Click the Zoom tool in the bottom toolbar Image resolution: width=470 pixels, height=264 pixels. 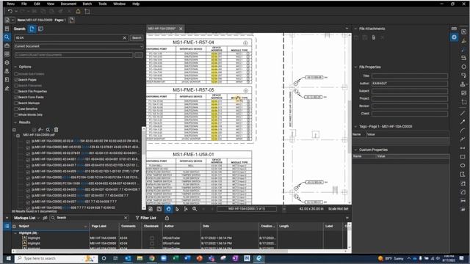coord(195,209)
